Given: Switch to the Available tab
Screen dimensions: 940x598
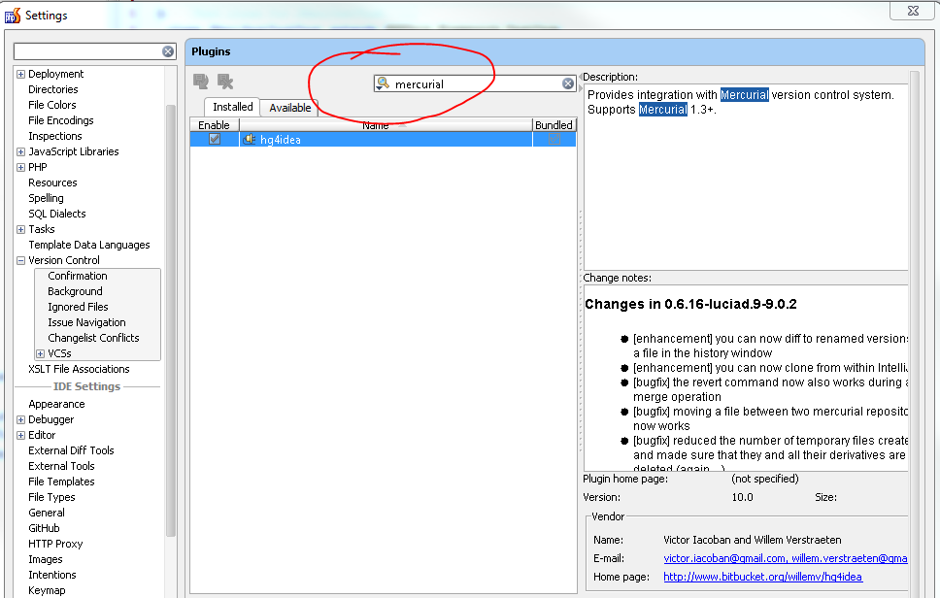Looking at the screenshot, I should tap(290, 108).
